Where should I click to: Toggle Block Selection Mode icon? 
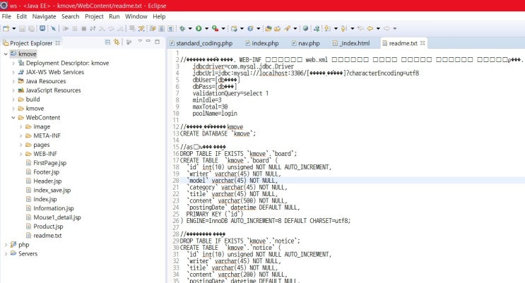click(x=161, y=29)
